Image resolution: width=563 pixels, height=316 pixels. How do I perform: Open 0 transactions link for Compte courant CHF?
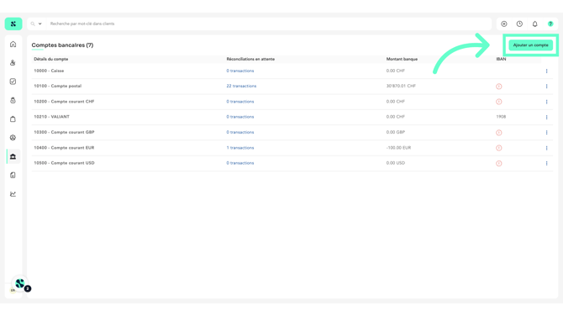coord(240,102)
